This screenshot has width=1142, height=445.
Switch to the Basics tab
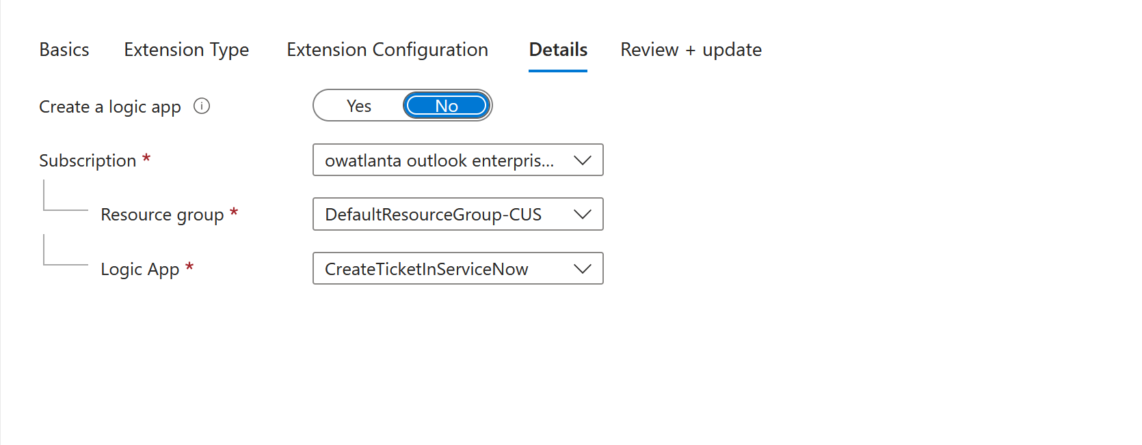pyautogui.click(x=64, y=50)
